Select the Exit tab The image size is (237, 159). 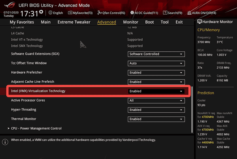tap(179, 22)
